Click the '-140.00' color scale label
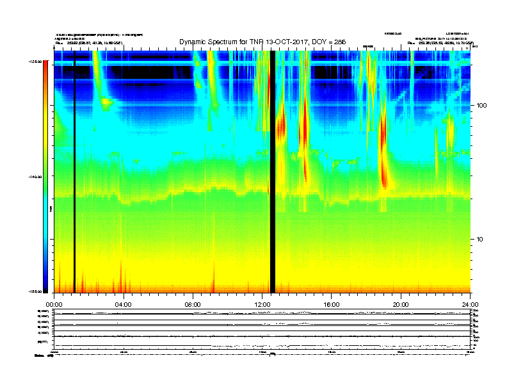The height and width of the screenshot is (392, 507). [x=35, y=177]
